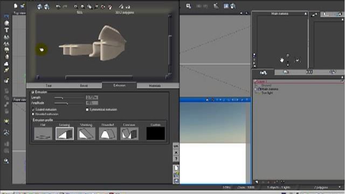This screenshot has width=345, height=194.
Task: Click the first blue load icon in editor toolbar
Action: pyautogui.click(x=39, y=6)
